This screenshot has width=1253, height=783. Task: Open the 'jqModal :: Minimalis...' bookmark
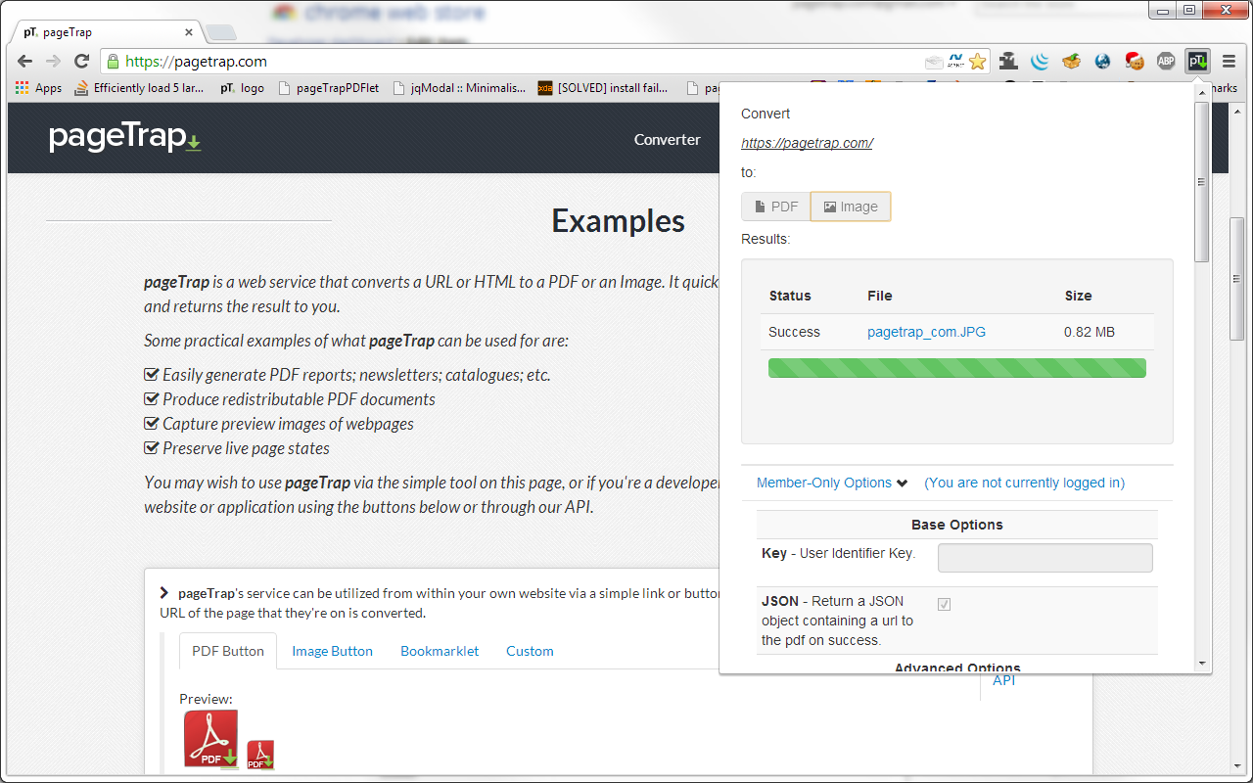click(459, 88)
